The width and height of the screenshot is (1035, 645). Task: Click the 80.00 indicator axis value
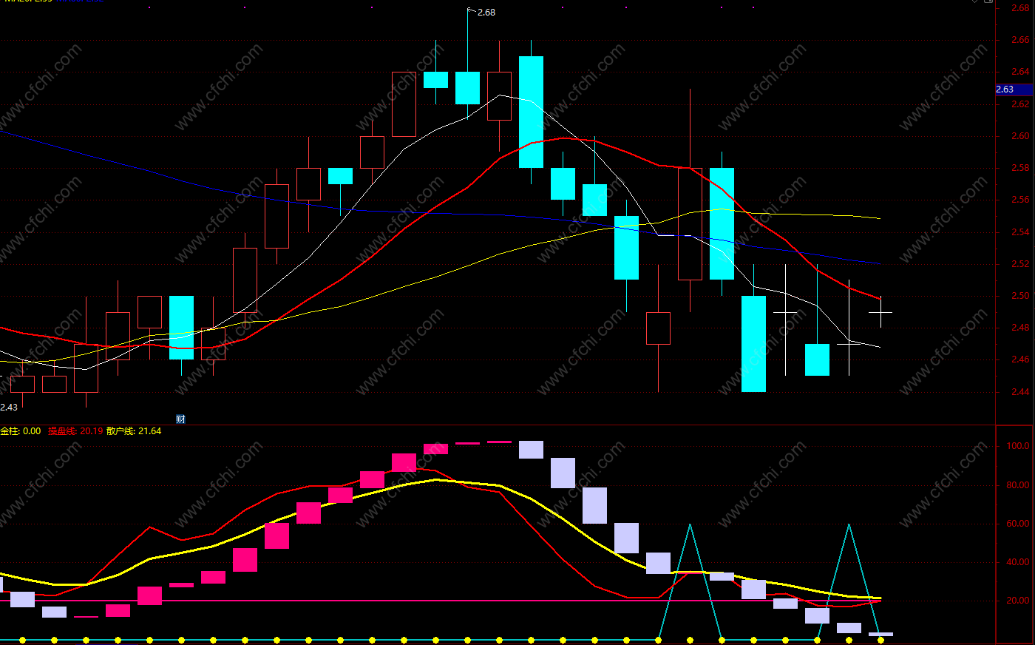tap(1018, 485)
